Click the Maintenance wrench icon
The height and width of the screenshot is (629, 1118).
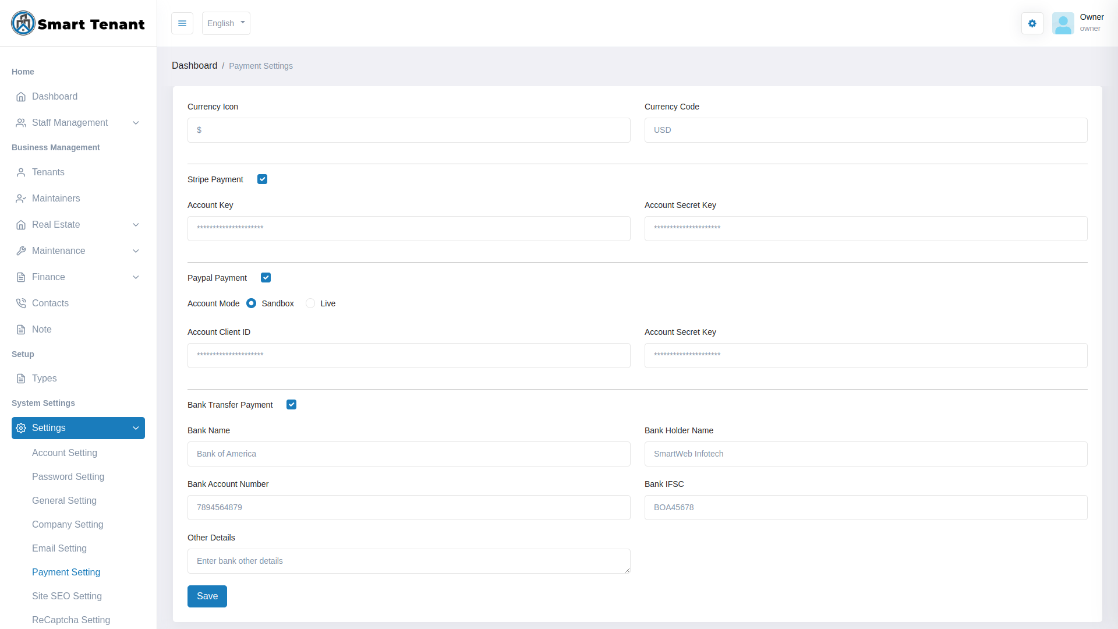pyautogui.click(x=21, y=251)
